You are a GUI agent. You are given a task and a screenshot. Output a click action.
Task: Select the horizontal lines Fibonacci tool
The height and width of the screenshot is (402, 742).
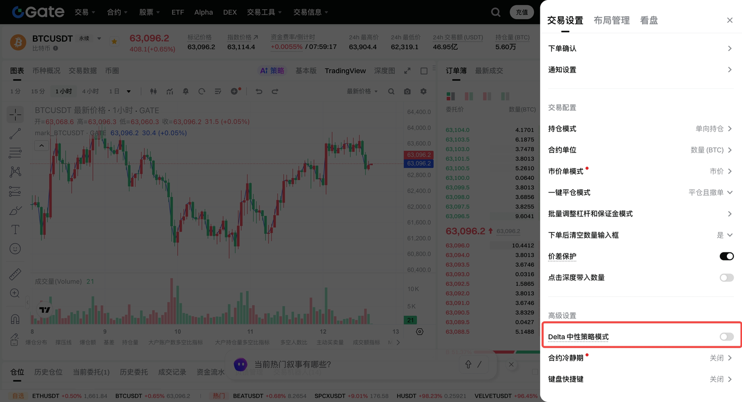tap(15, 153)
